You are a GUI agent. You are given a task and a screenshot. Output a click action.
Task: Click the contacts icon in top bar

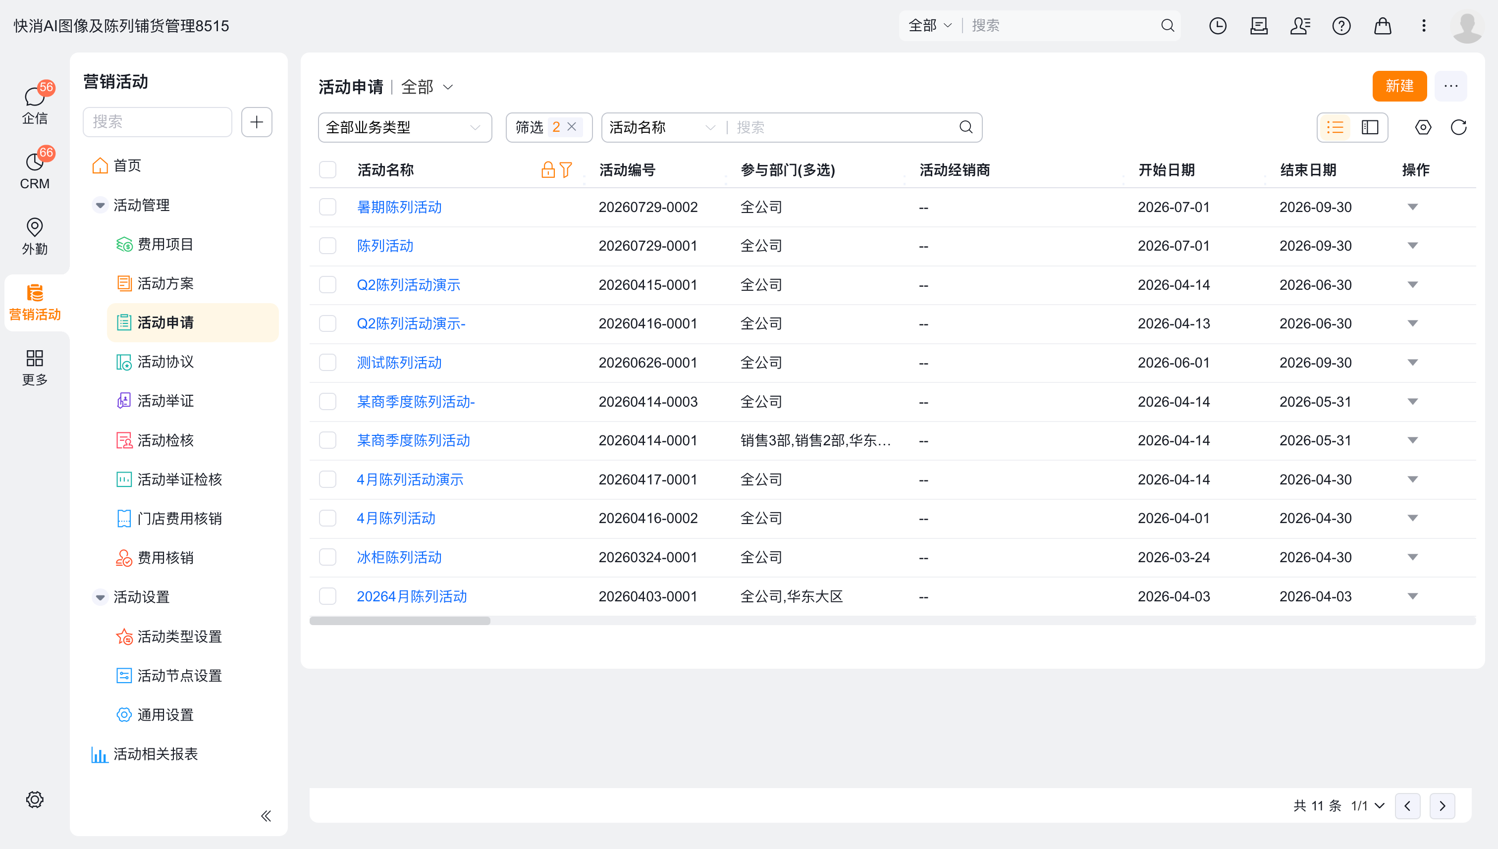(x=1300, y=26)
